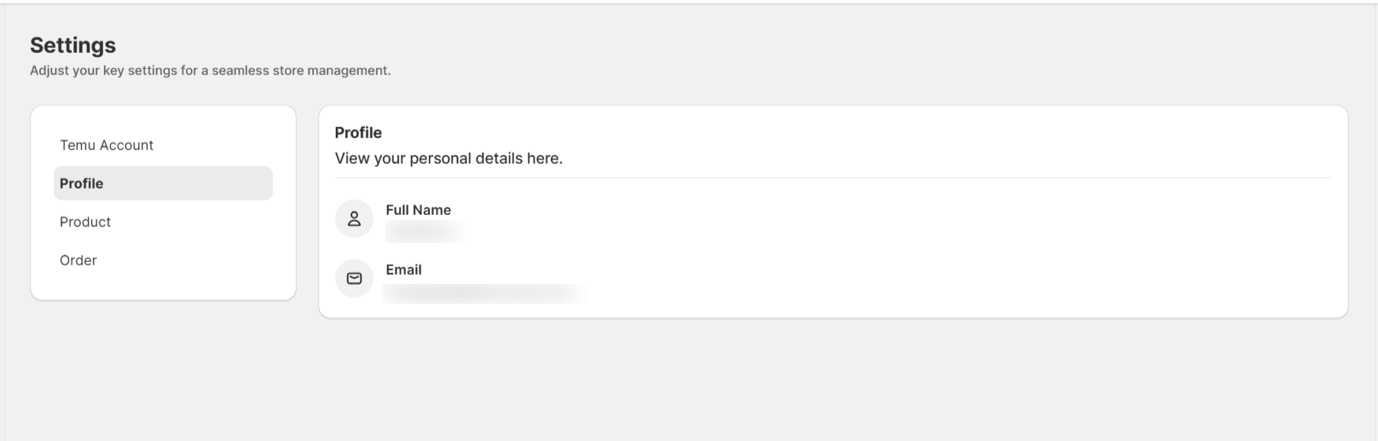Click the blurred full name value

tap(425, 231)
